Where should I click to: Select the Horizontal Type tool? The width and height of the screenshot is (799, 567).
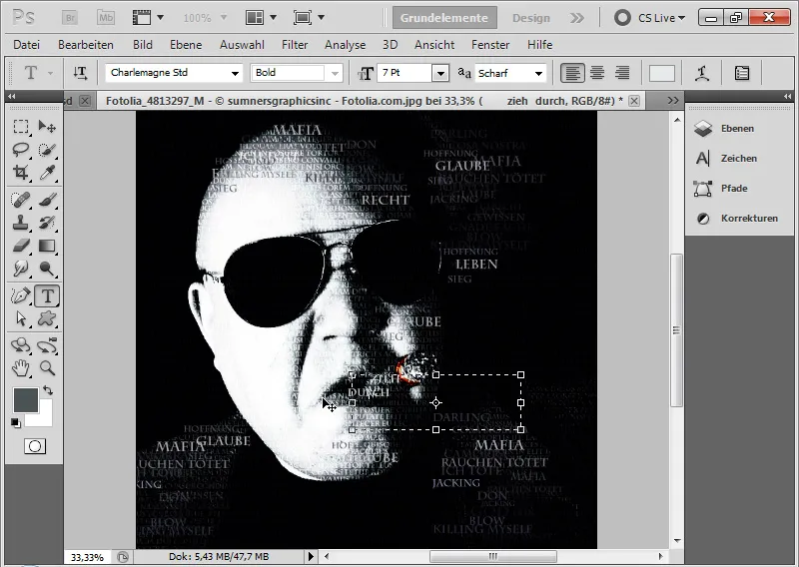coord(47,295)
